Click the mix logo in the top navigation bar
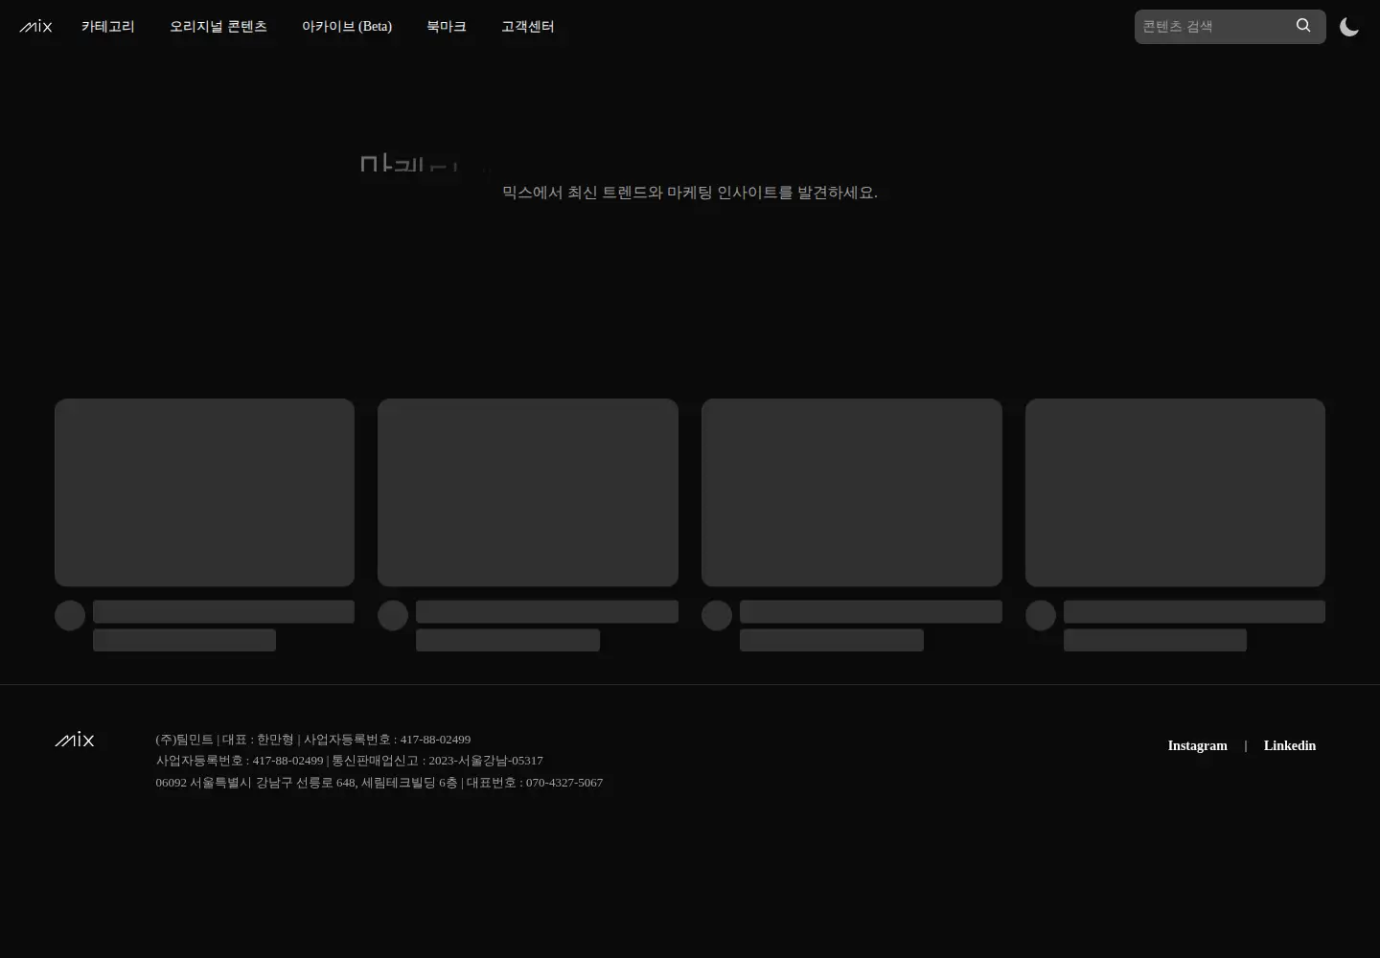Viewport: 1380px width, 958px height. [x=35, y=27]
